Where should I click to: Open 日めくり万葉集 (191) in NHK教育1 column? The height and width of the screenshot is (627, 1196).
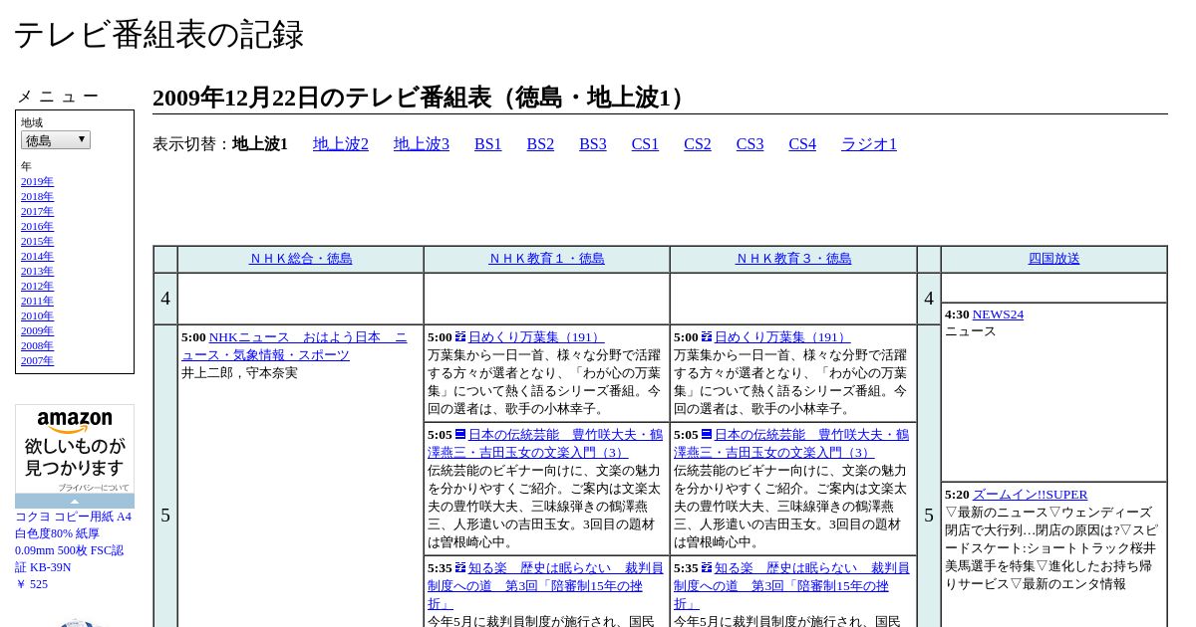(x=536, y=337)
